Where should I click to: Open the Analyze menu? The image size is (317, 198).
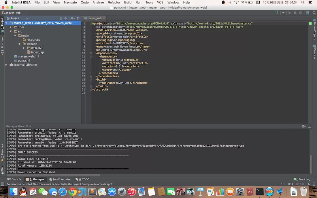click(x=98, y=2)
